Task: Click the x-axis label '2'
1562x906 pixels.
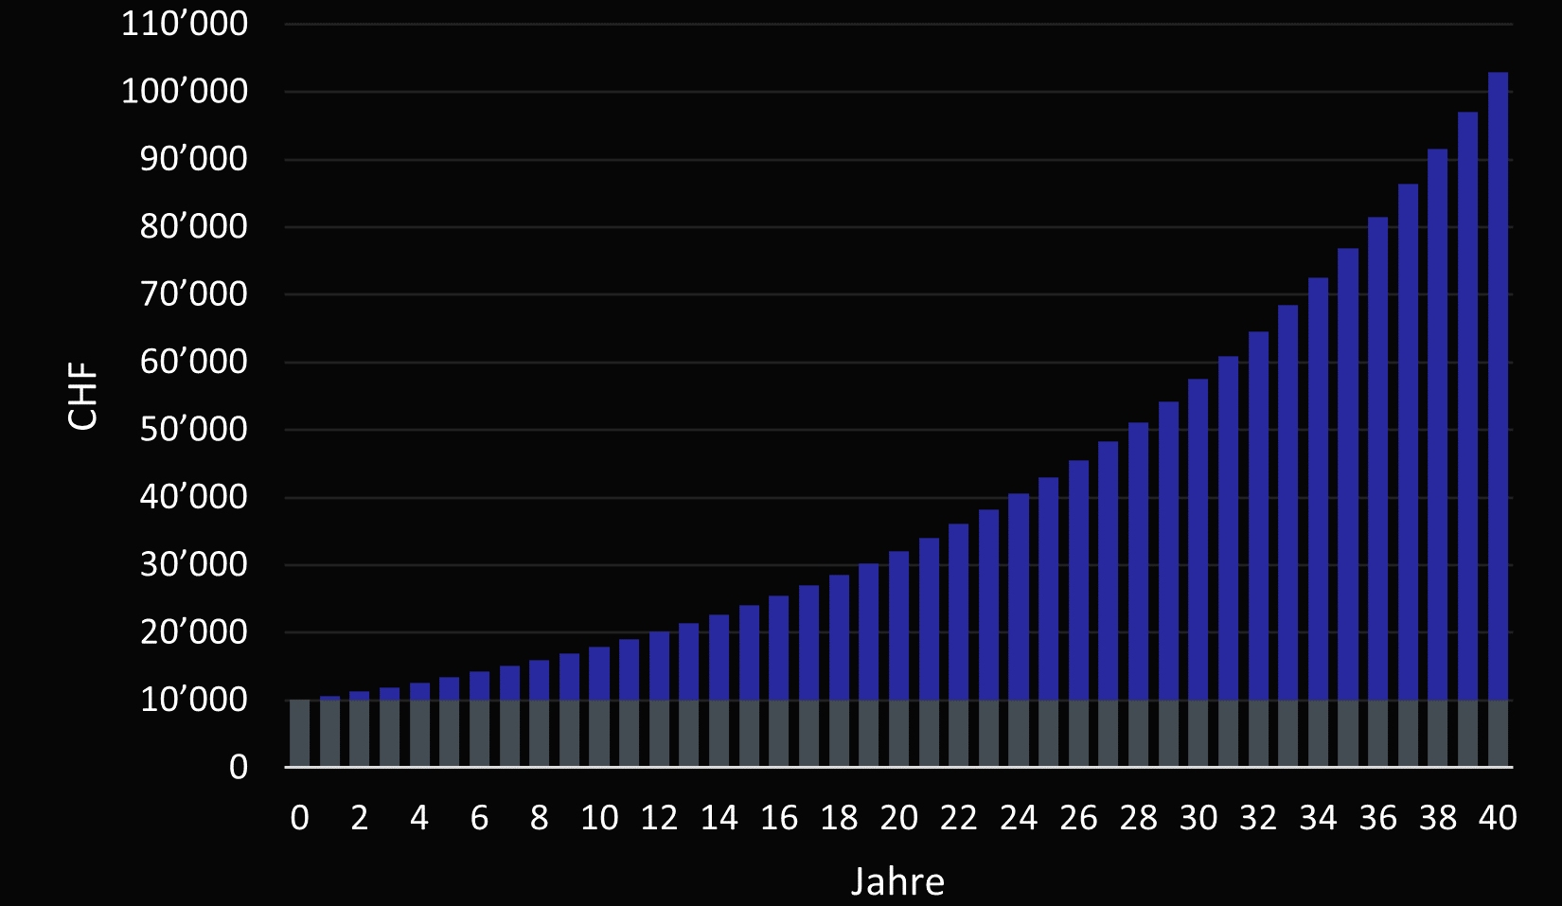Action: pyautogui.click(x=360, y=818)
